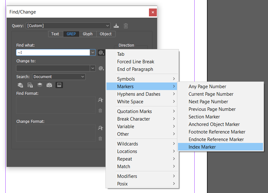Select Index Marker item
This screenshot has width=268, height=193.
pos(220,147)
